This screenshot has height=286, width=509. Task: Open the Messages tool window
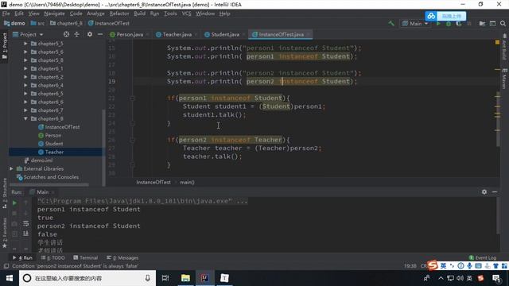click(x=122, y=257)
